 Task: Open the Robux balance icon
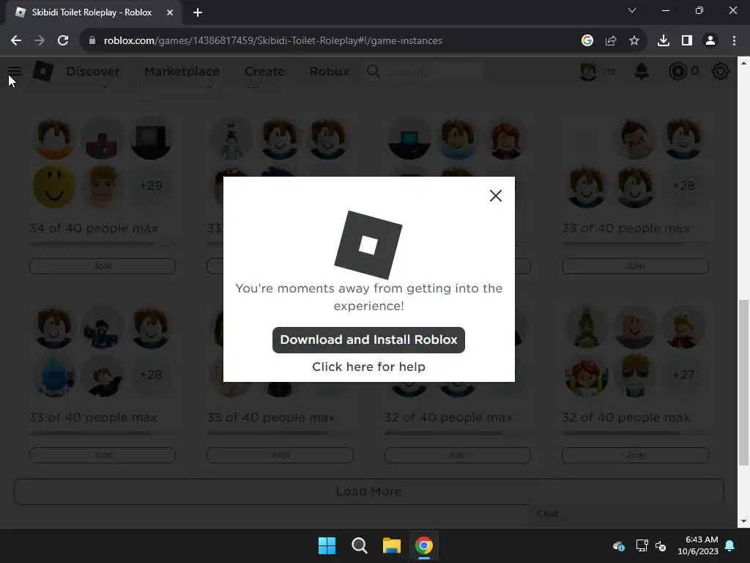(677, 71)
